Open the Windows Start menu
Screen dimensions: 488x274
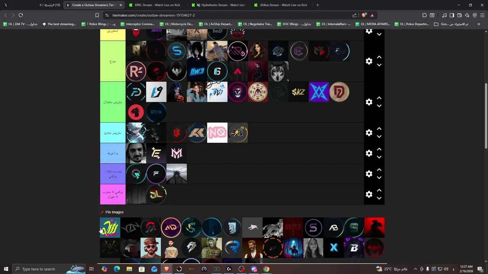(x=6, y=269)
